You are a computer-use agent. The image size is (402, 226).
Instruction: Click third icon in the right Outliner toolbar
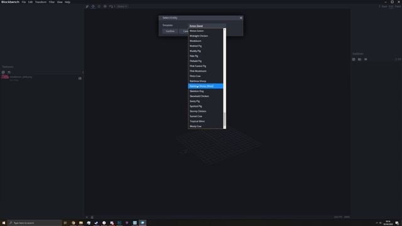tap(366, 59)
